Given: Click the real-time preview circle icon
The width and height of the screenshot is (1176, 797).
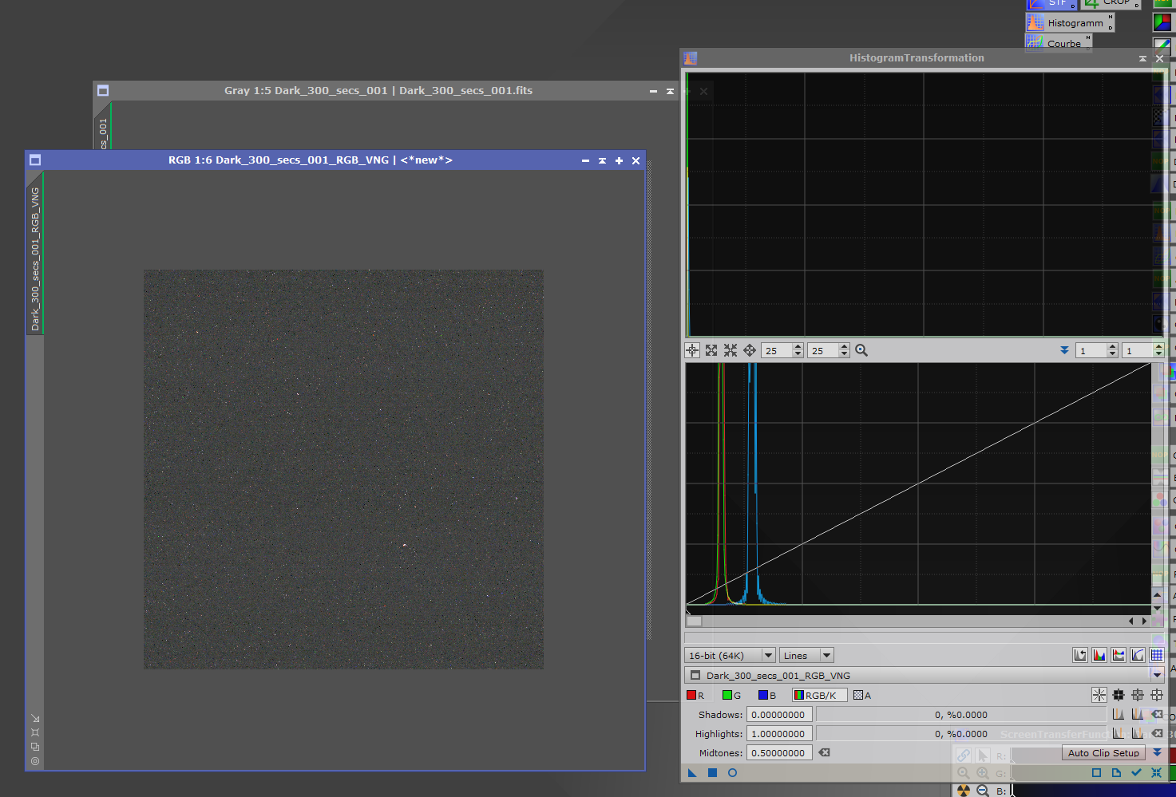Looking at the screenshot, I should (x=732, y=772).
